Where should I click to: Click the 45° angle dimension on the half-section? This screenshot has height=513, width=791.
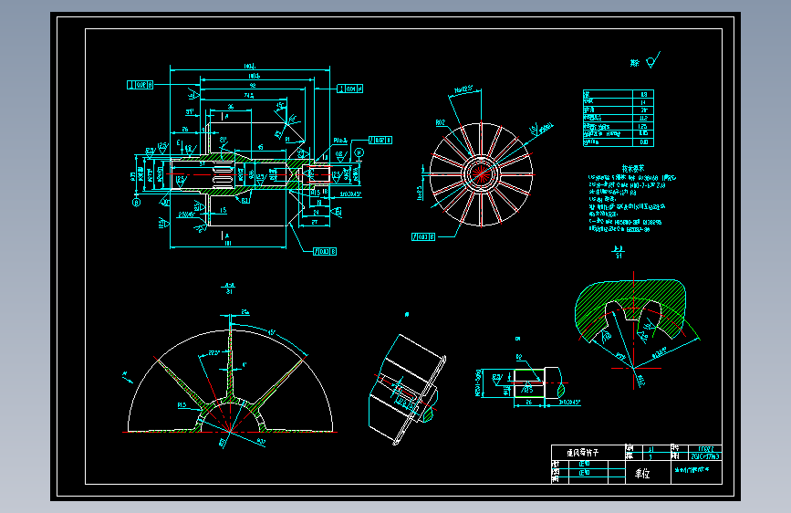pos(271,333)
